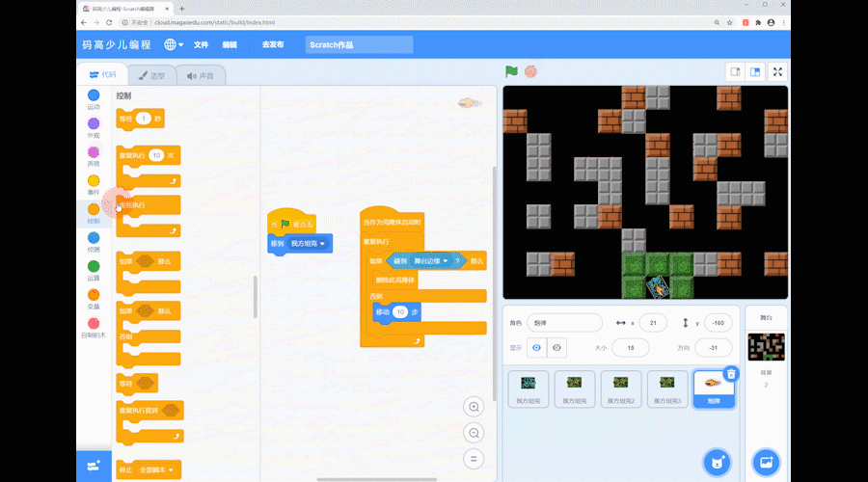The height and width of the screenshot is (482, 868).
Task: Edit the sprite name field 炮弹
Action: (x=564, y=323)
